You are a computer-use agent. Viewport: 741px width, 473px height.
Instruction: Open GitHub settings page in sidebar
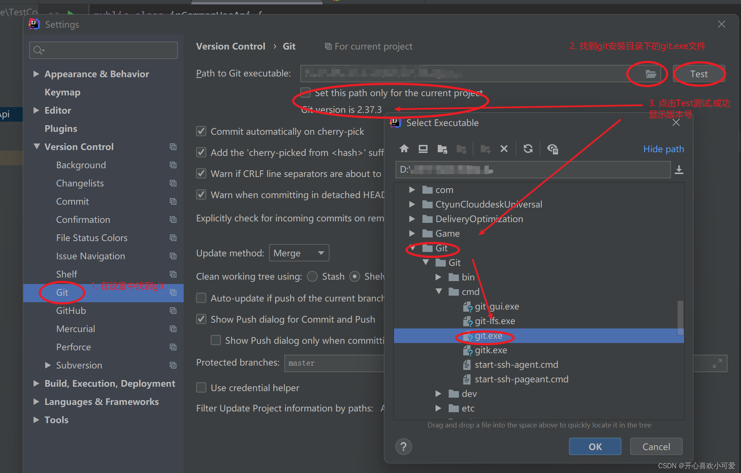(71, 311)
